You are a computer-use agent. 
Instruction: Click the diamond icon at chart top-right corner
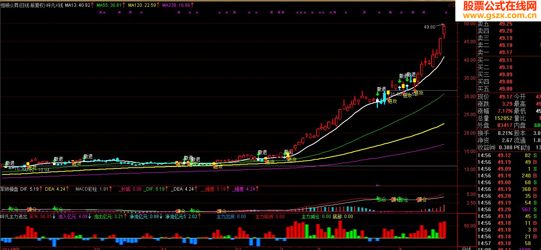(x=449, y=5)
